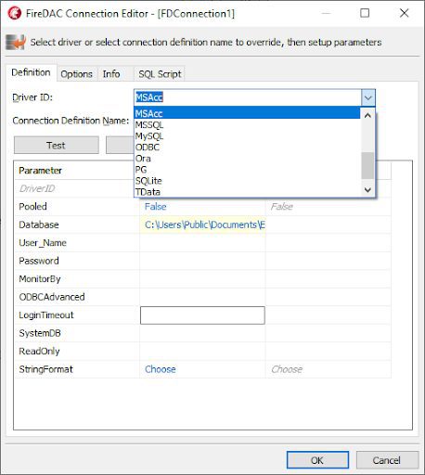Click the Driver ID label
This screenshot has width=425, height=475.
(x=32, y=97)
